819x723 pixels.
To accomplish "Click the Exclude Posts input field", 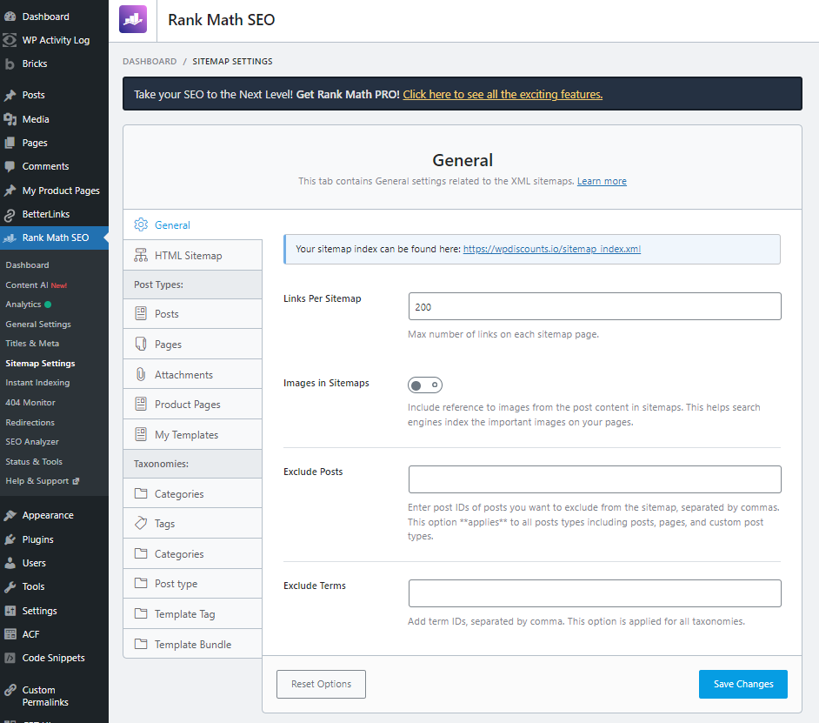I will (595, 479).
